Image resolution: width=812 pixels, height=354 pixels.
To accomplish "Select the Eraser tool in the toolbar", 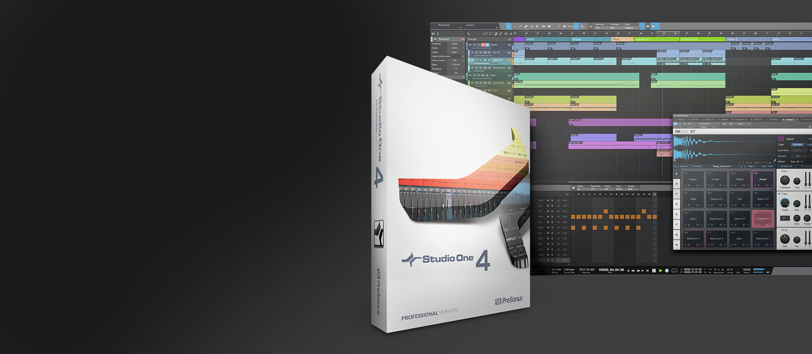I will tap(526, 26).
